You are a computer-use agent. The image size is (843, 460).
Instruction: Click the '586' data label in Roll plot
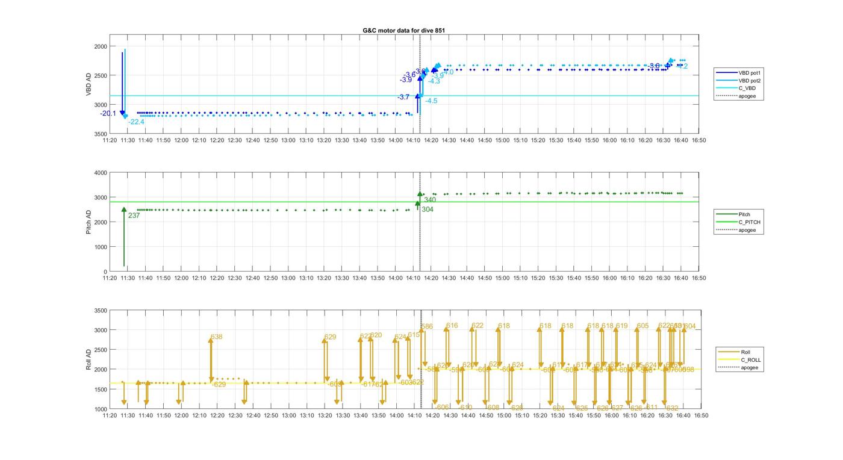pyautogui.click(x=427, y=327)
